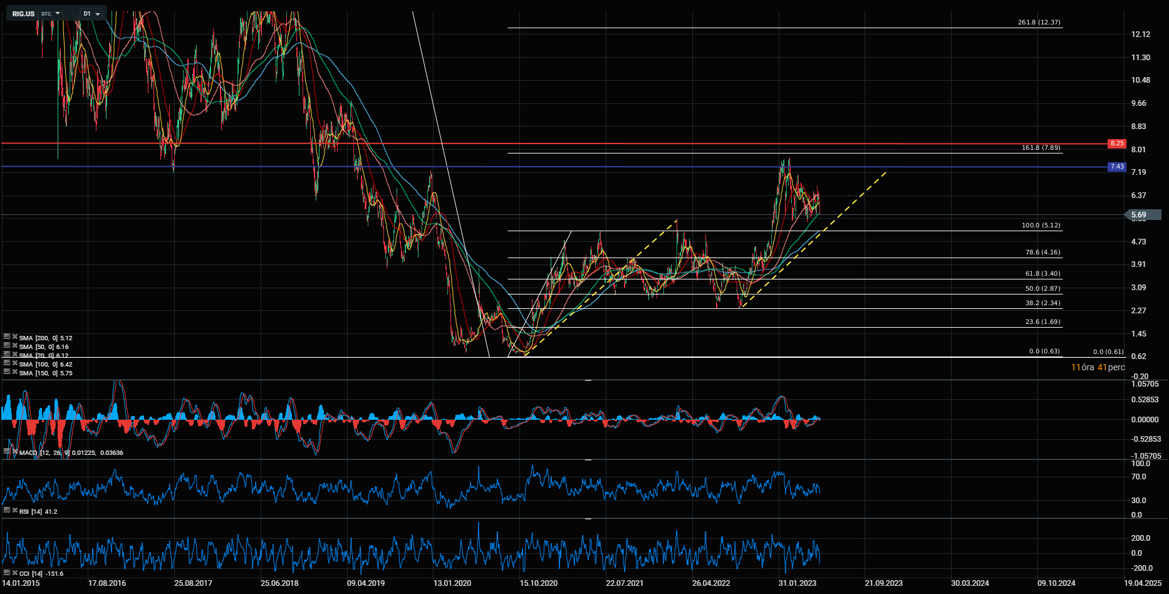Click the 61.8 (3.40) Fibonacci label

tap(1042, 274)
